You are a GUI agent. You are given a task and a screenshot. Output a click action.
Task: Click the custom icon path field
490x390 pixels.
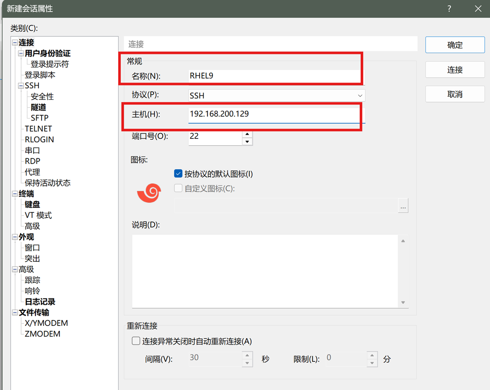[286, 206]
